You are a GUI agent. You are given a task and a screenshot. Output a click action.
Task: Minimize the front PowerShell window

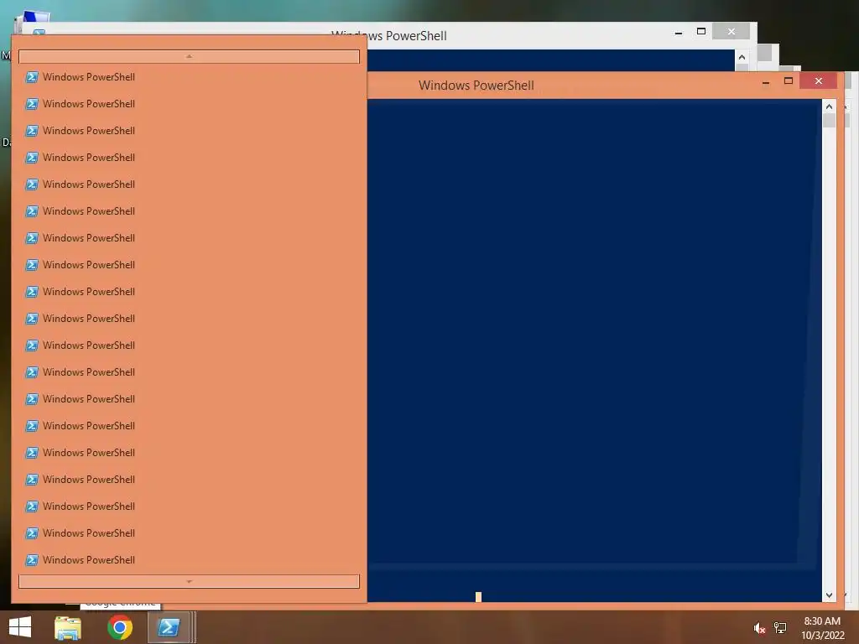[766, 81]
